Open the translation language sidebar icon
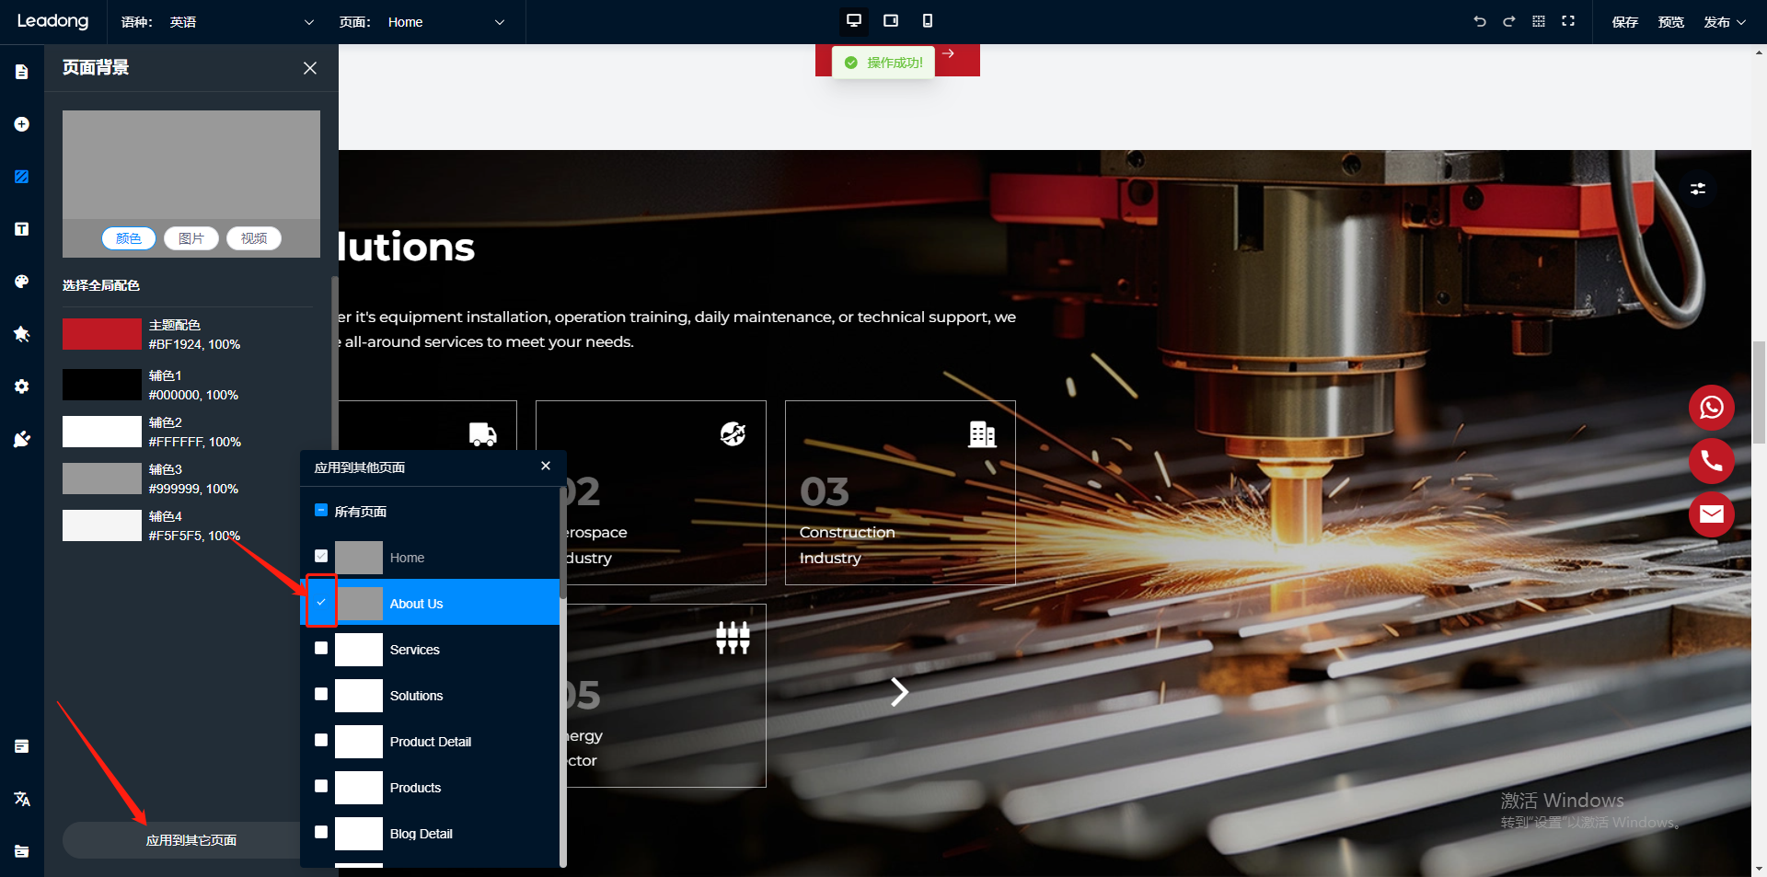Image resolution: width=1767 pixels, height=877 pixels. click(x=22, y=799)
